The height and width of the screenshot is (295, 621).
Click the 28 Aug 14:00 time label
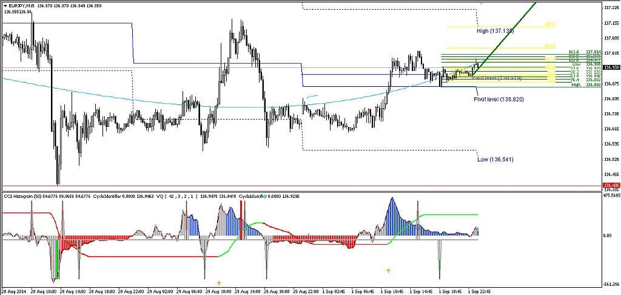coord(72,291)
